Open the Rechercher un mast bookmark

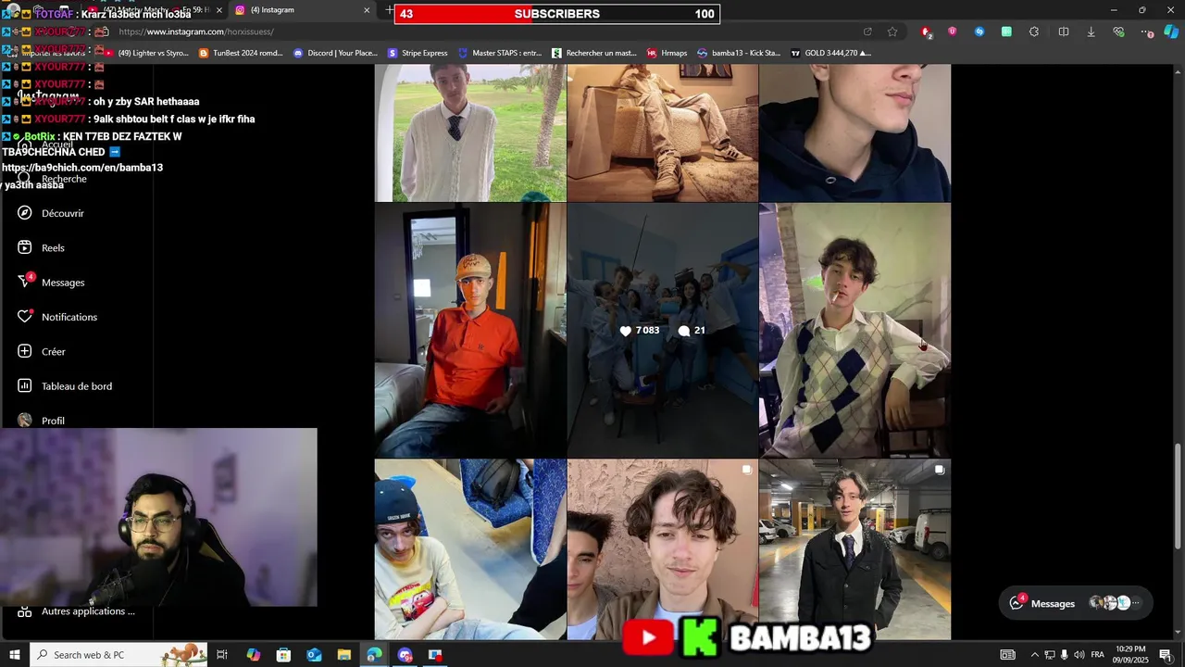(593, 53)
